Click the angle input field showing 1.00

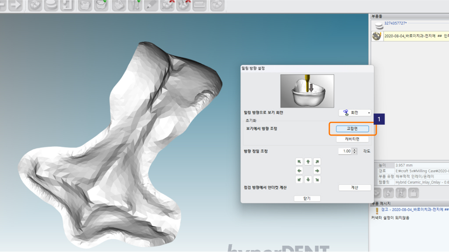click(346, 151)
